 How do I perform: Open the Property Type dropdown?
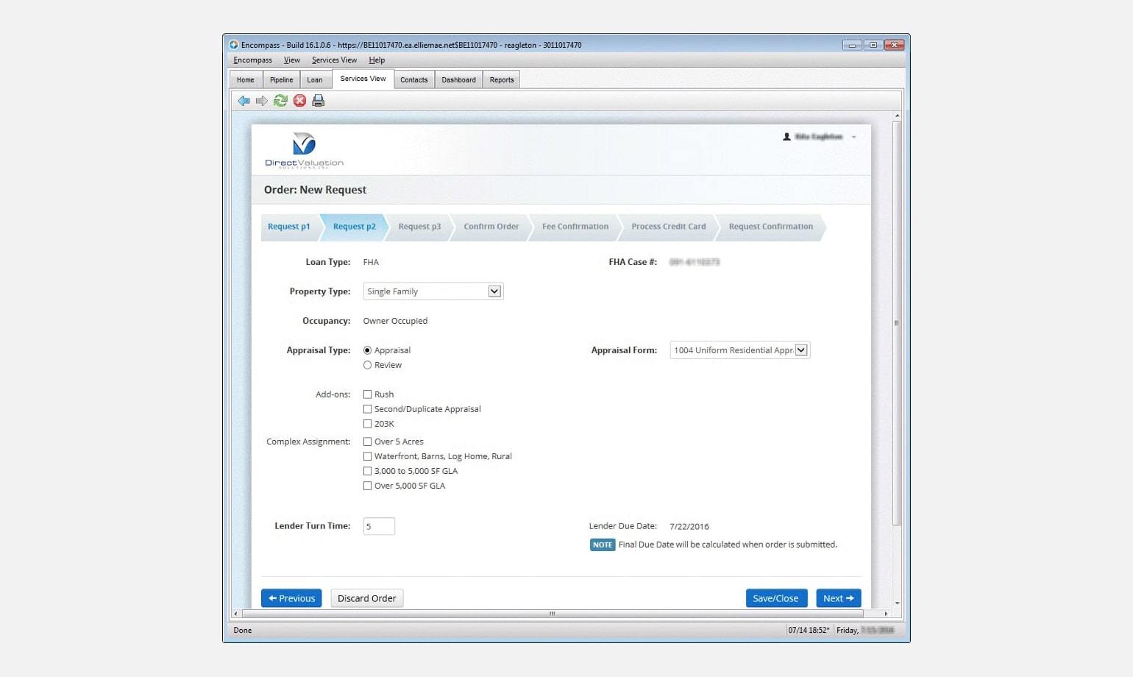pyautogui.click(x=433, y=291)
